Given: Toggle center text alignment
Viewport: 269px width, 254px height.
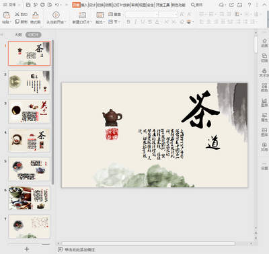Looking at the screenshot, I should point(208,22).
